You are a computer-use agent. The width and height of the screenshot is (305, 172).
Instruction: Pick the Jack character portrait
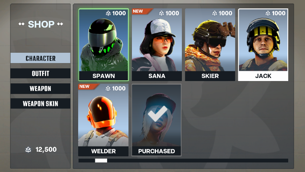coord(263,40)
